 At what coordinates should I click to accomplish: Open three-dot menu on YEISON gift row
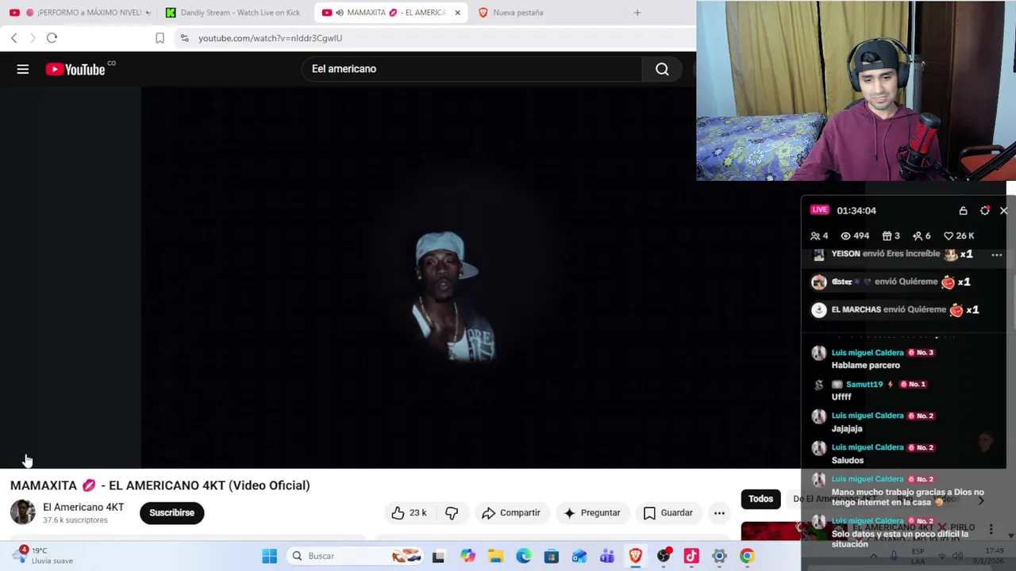997,255
